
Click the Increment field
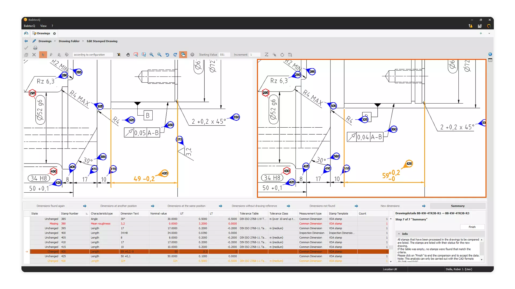pos(255,55)
